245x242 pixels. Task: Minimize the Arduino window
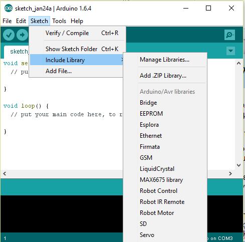click(186, 8)
